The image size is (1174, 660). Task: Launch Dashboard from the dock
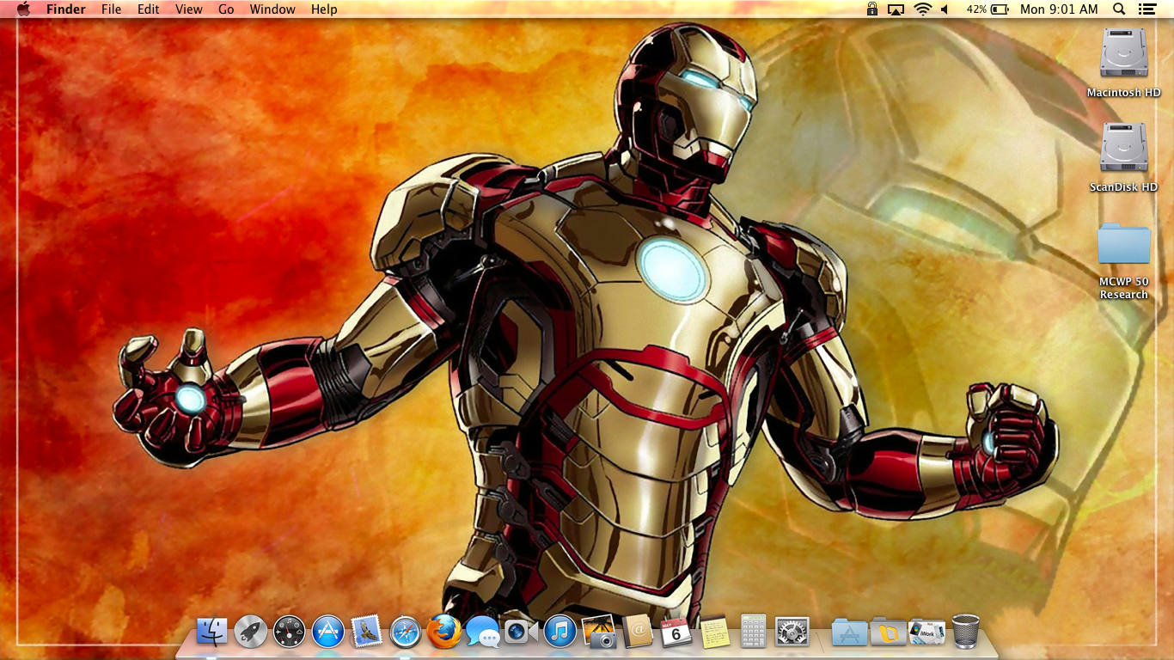pos(289,632)
